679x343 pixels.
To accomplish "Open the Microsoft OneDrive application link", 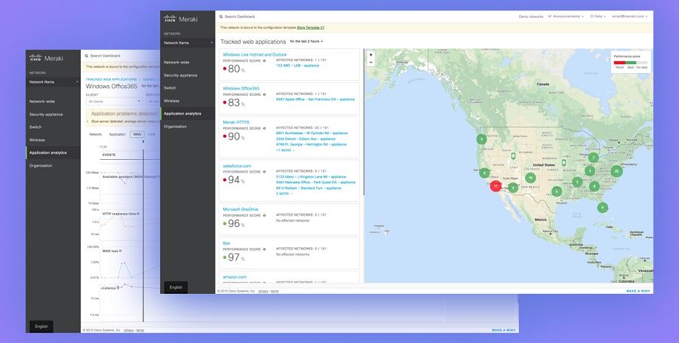I will coord(240,210).
